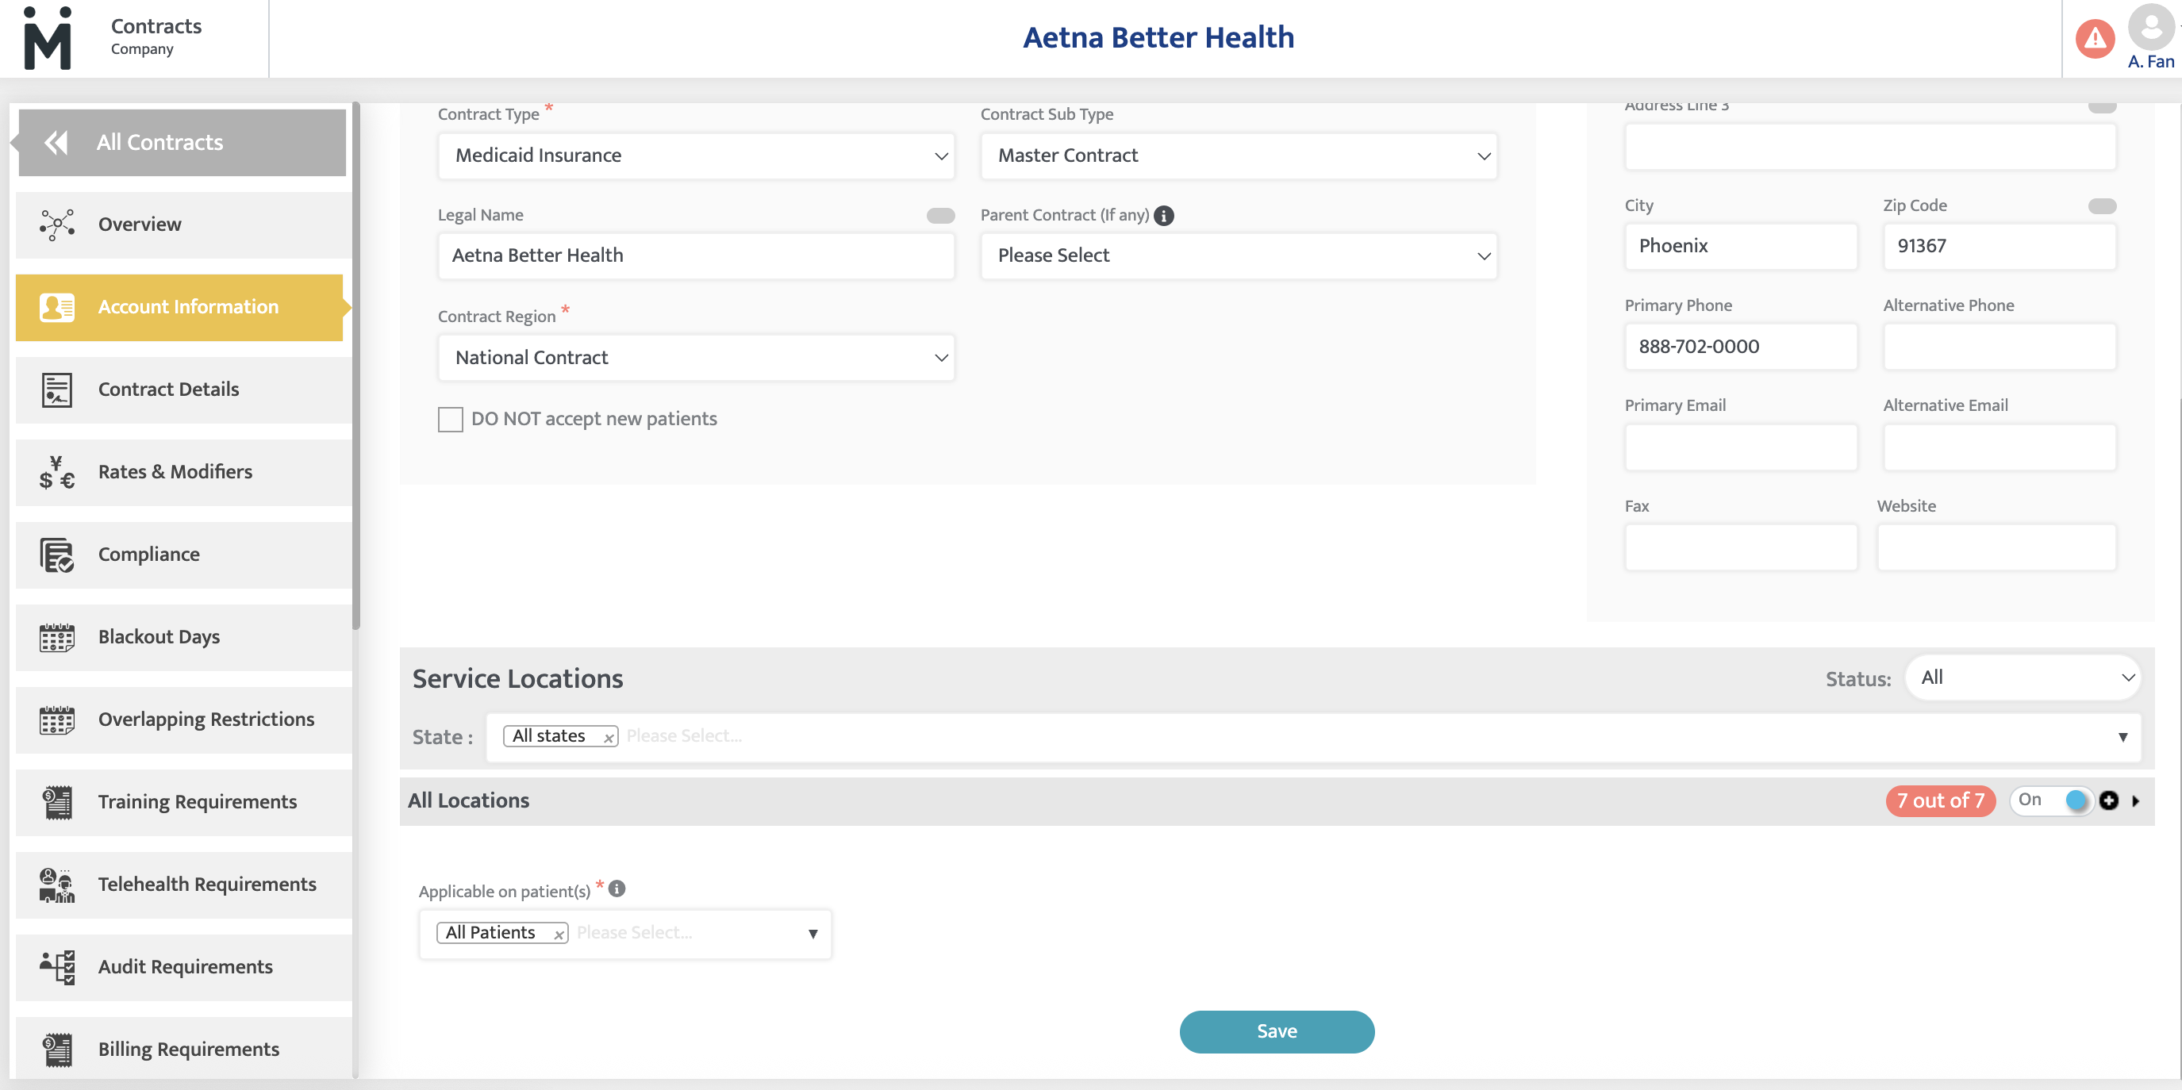2182x1090 pixels.
Task: Click the Rates & Modifiers currency icon
Action: point(57,472)
